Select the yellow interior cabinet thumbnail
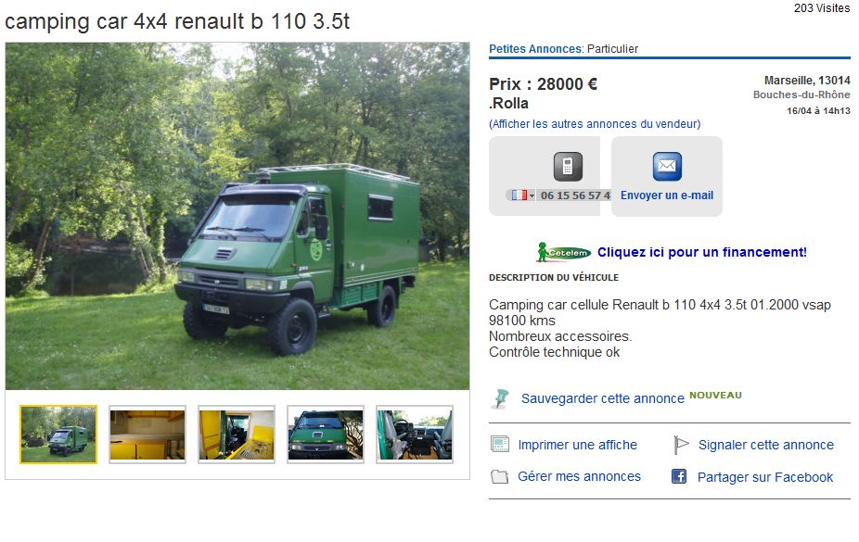This screenshot has width=859, height=542. (x=147, y=435)
